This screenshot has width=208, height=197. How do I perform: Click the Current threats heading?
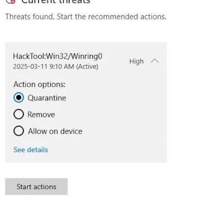[56, 1]
